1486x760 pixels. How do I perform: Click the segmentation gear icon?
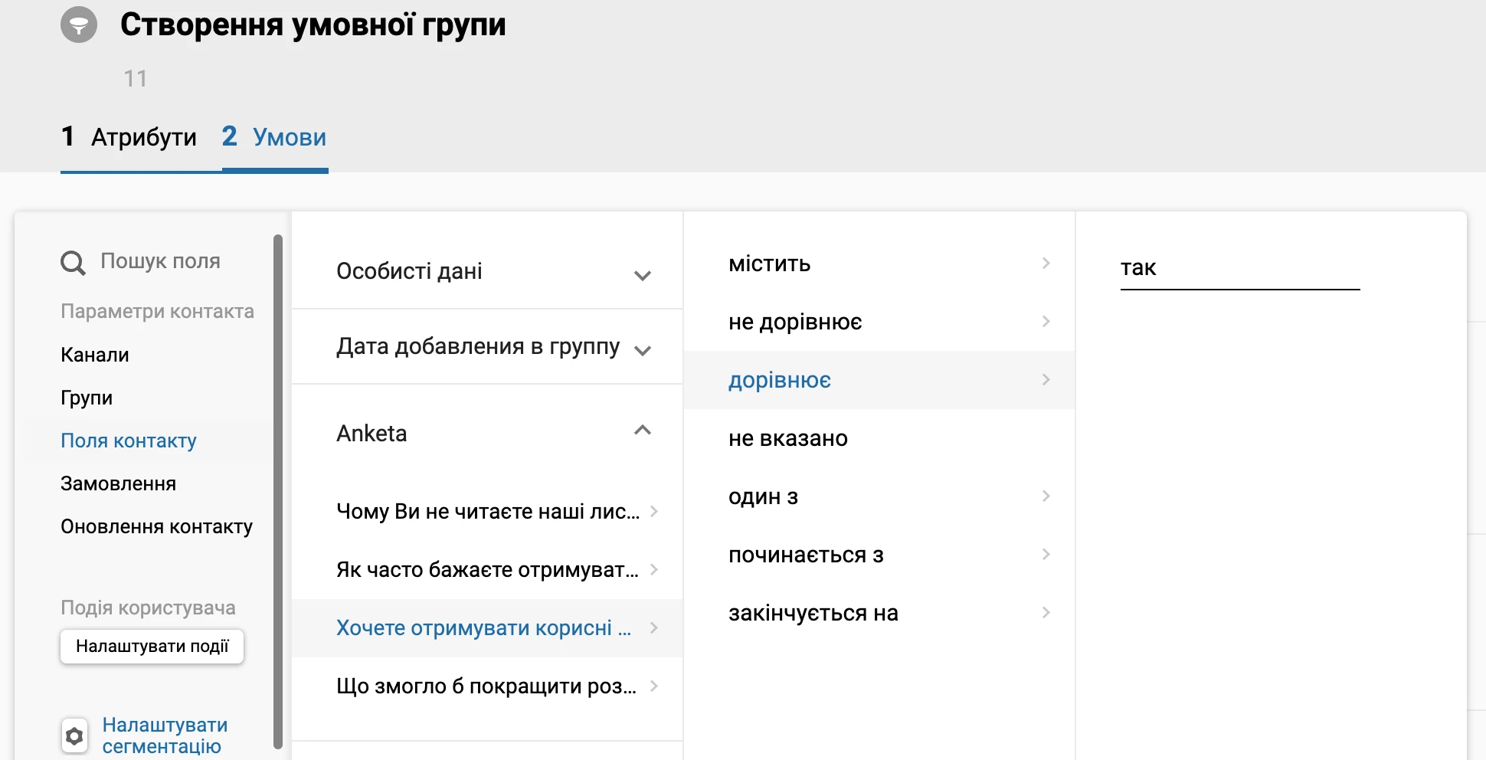(x=74, y=736)
